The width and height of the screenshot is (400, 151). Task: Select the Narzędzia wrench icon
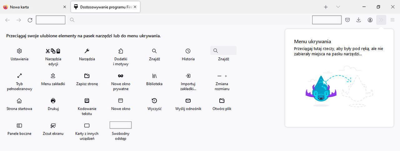click(87, 51)
